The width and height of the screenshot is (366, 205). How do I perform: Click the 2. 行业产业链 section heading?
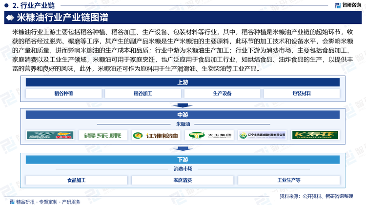pyautogui.click(x=33, y=5)
